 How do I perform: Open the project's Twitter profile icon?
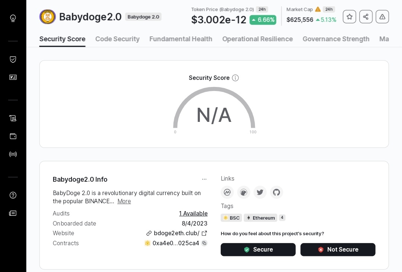pos(260,192)
